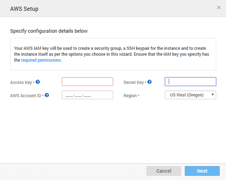Click the Access Key field label
Screen dimensions: 226x180
point(21,82)
